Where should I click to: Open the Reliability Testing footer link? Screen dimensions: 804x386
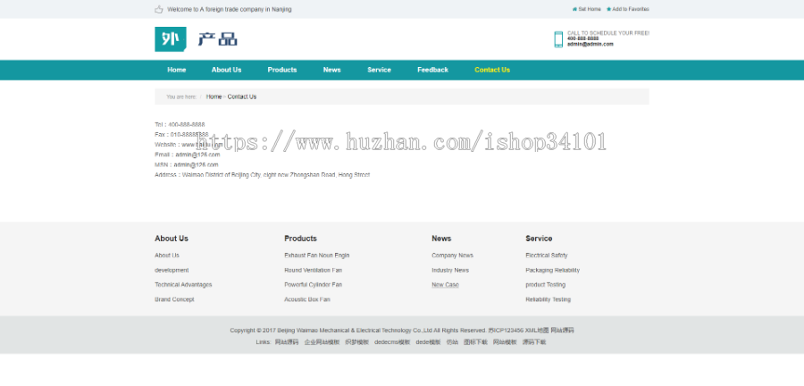coord(548,299)
